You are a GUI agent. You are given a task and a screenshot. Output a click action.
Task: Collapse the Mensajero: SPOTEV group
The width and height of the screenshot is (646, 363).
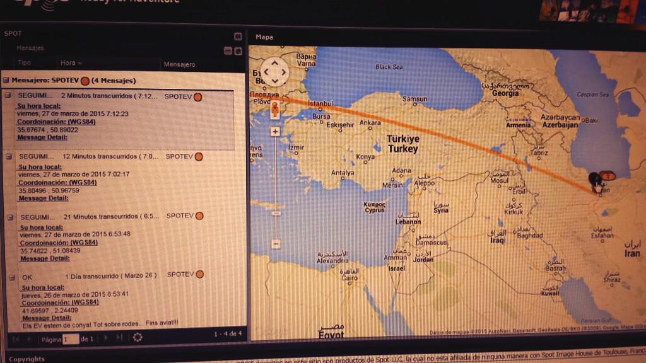pyautogui.click(x=6, y=80)
